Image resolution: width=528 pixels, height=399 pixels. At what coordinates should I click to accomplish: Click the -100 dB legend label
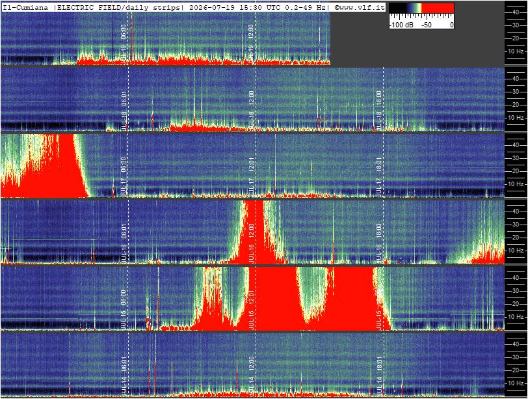401,25
